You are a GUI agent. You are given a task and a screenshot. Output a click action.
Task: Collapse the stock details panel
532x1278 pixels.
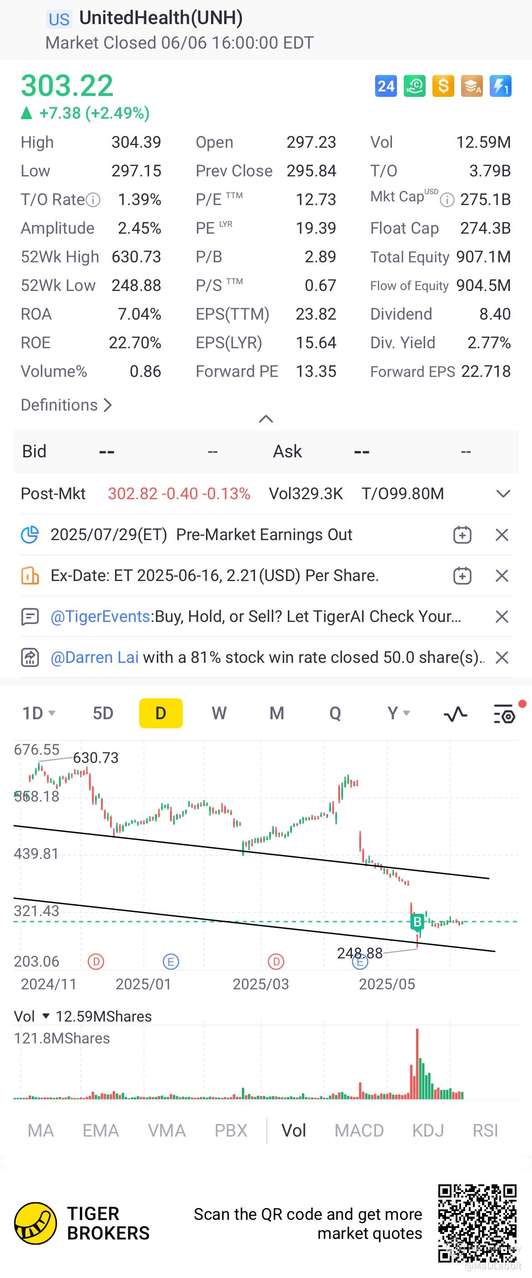(x=266, y=419)
